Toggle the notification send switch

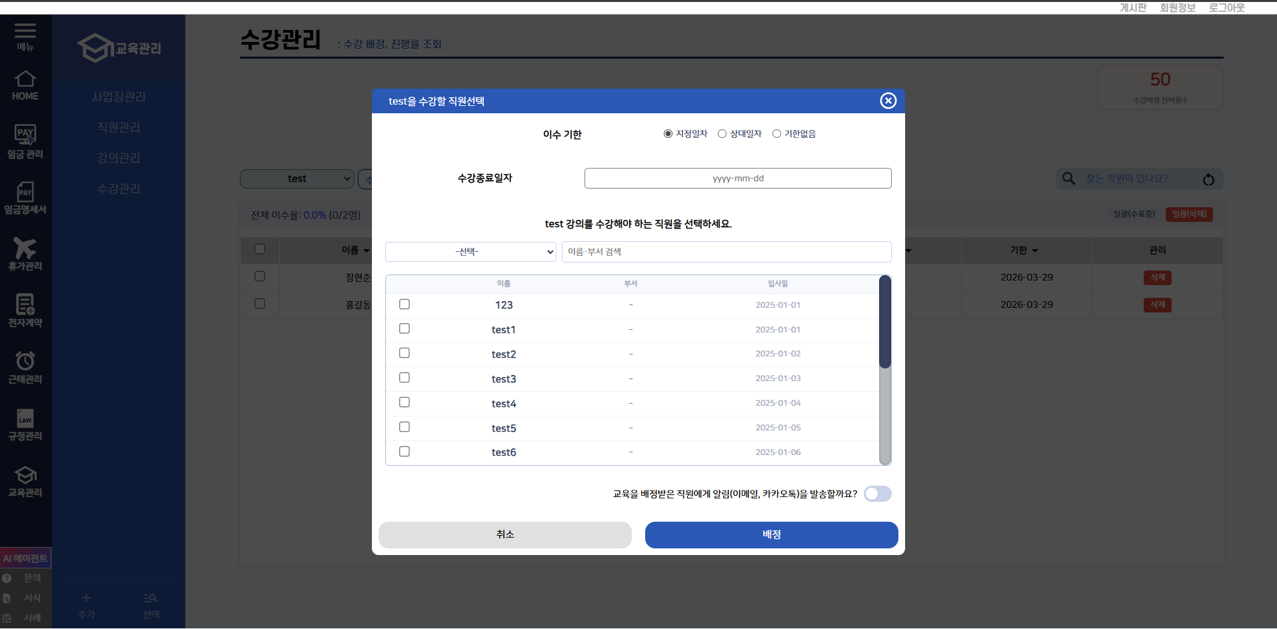click(x=877, y=494)
